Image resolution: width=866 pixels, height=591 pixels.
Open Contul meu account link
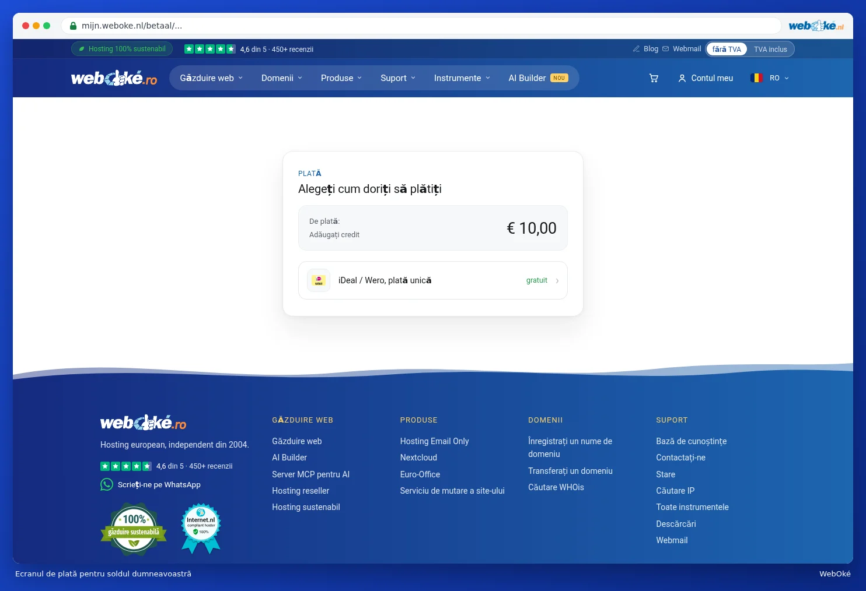[706, 78]
